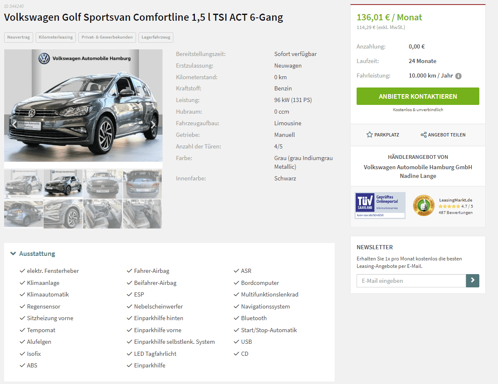Open the main Golf Sportsvan photo
Viewport: 498px width, 384px height.
tap(83, 106)
